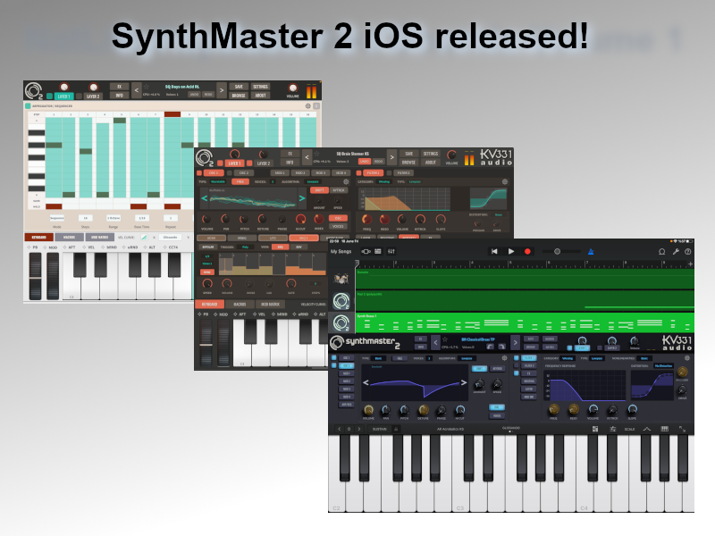Screen dimensions: 715x536
Task: Select FILTER 1 tab in the dark orange skin
Action: (374, 172)
